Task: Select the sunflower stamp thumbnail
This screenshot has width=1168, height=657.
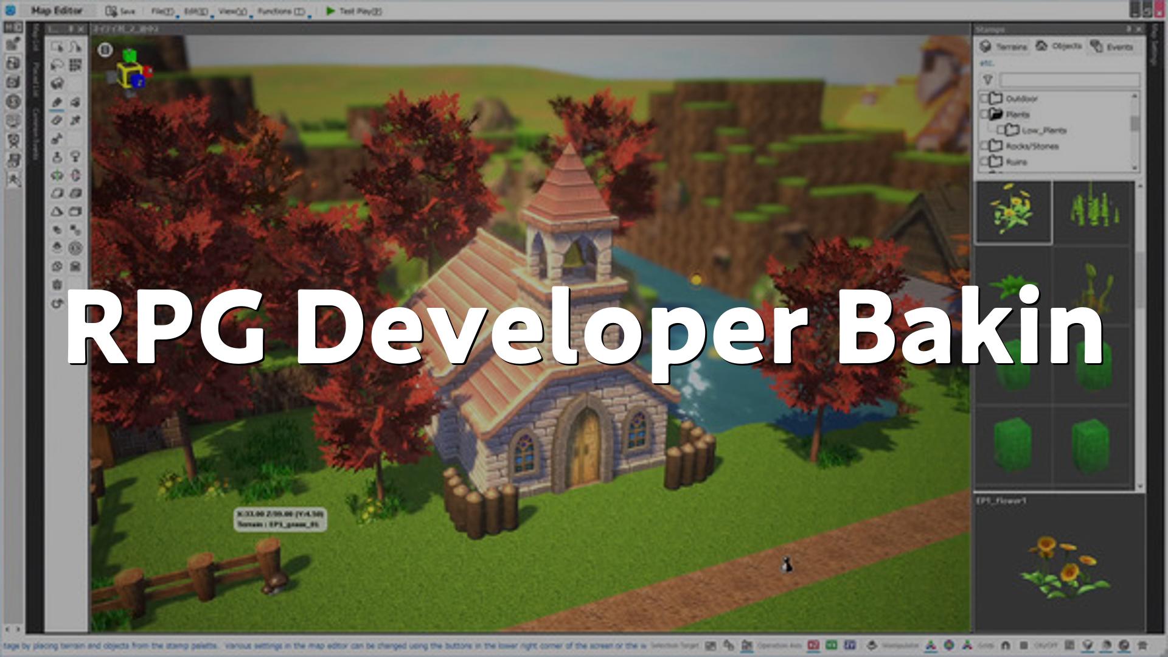Action: (x=1013, y=213)
